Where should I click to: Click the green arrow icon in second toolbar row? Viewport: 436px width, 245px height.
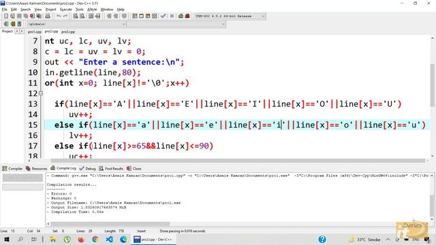(x=12, y=24)
